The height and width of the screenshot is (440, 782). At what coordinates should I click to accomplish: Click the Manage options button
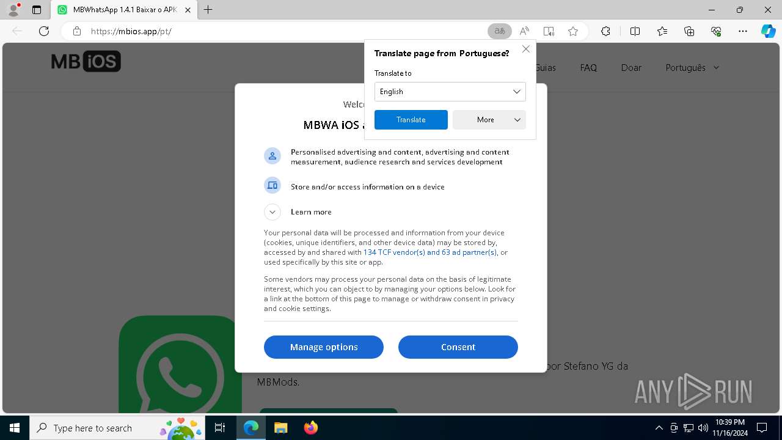(324, 347)
